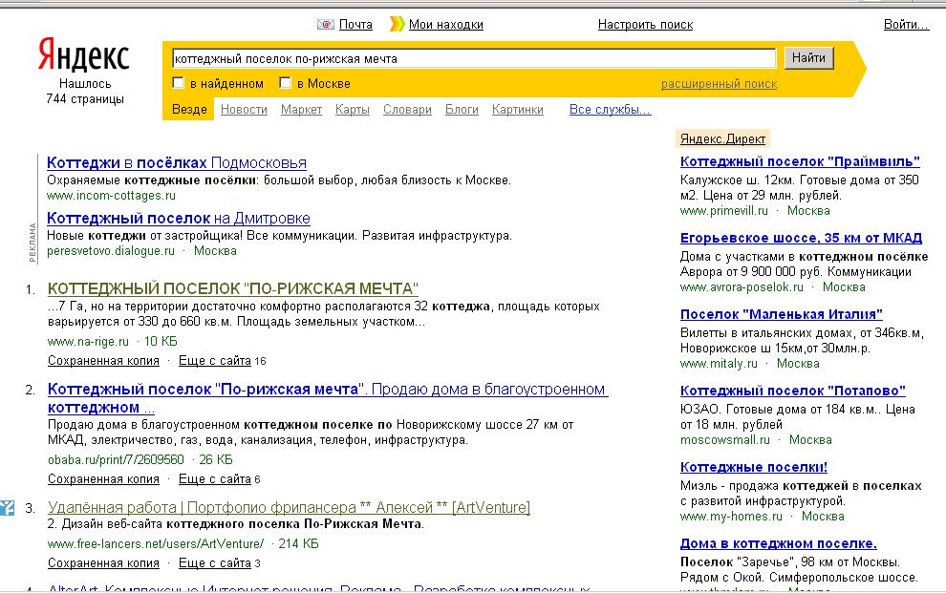
Task: Open the расширенный поиск link
Action: point(719,84)
